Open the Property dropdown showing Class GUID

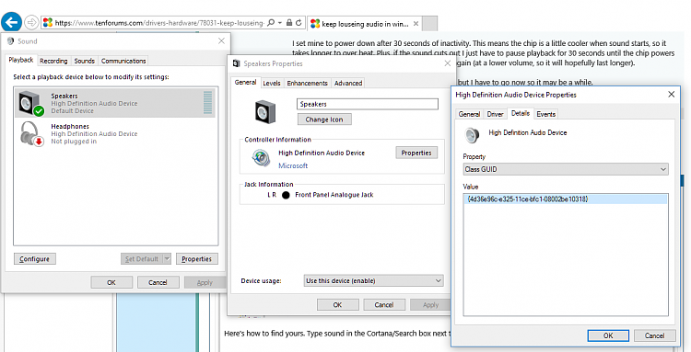pos(566,169)
